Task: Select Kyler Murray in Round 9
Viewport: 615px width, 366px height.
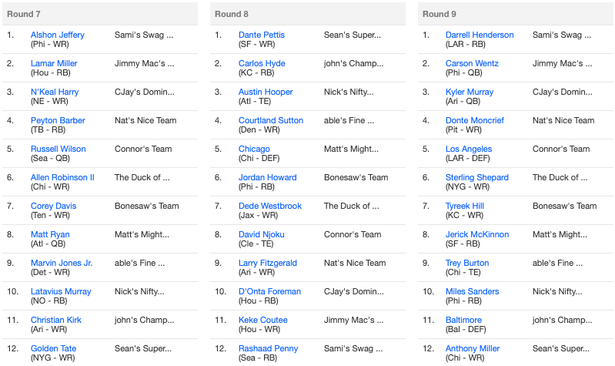Action: pyautogui.click(x=469, y=92)
